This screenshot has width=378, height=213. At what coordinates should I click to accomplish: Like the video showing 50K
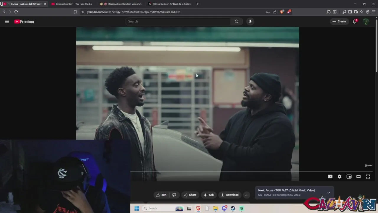pyautogui.click(x=161, y=195)
